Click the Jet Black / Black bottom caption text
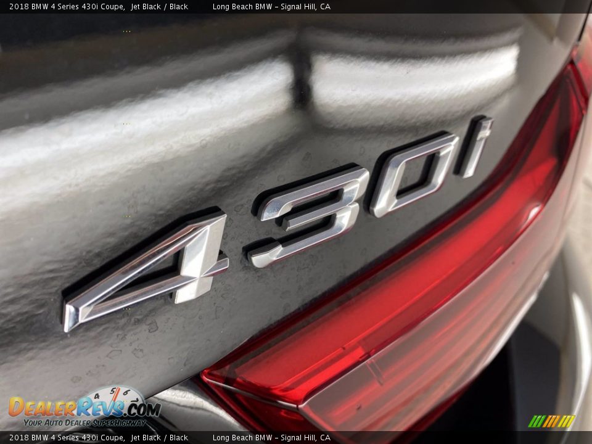The width and height of the screenshot is (592, 444). click(159, 438)
